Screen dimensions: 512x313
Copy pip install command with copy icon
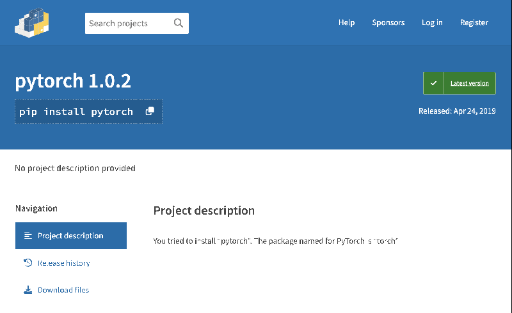[150, 111]
